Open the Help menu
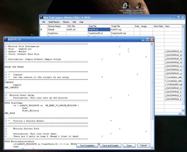The height and width of the screenshot is (152, 187). click(81, 22)
